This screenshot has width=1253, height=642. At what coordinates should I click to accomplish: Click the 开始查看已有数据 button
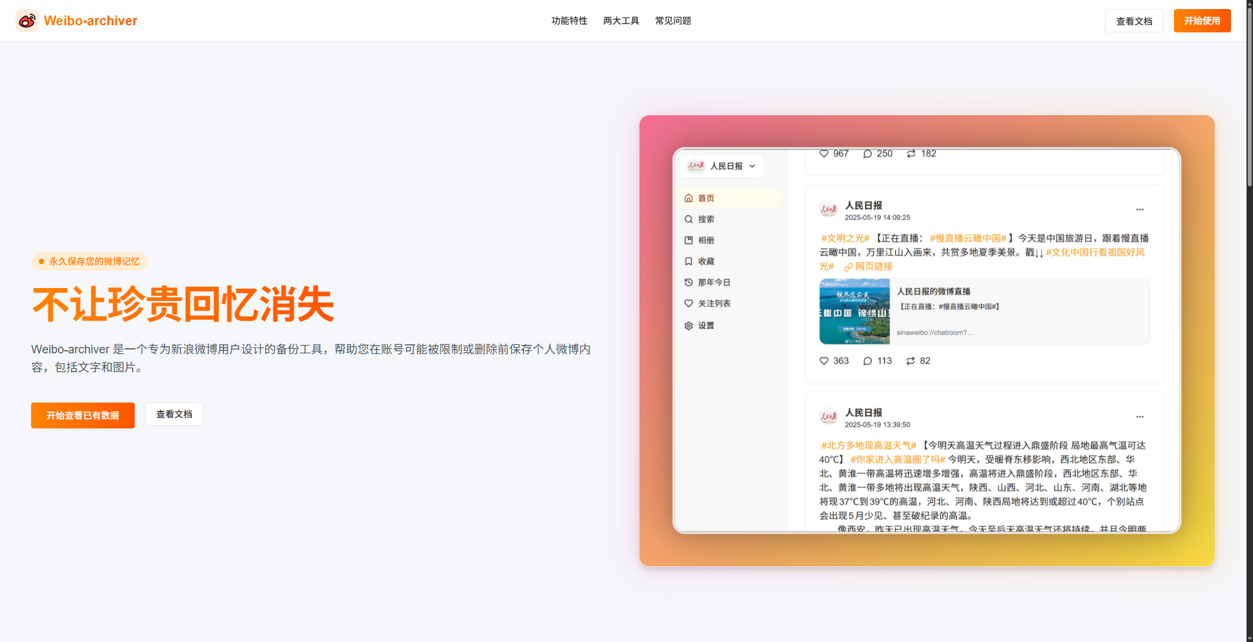82,415
